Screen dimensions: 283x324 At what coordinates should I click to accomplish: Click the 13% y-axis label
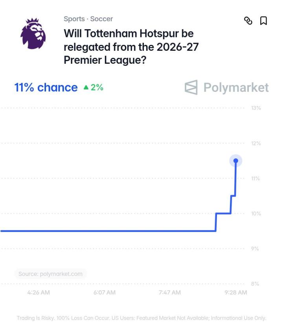pos(256,108)
